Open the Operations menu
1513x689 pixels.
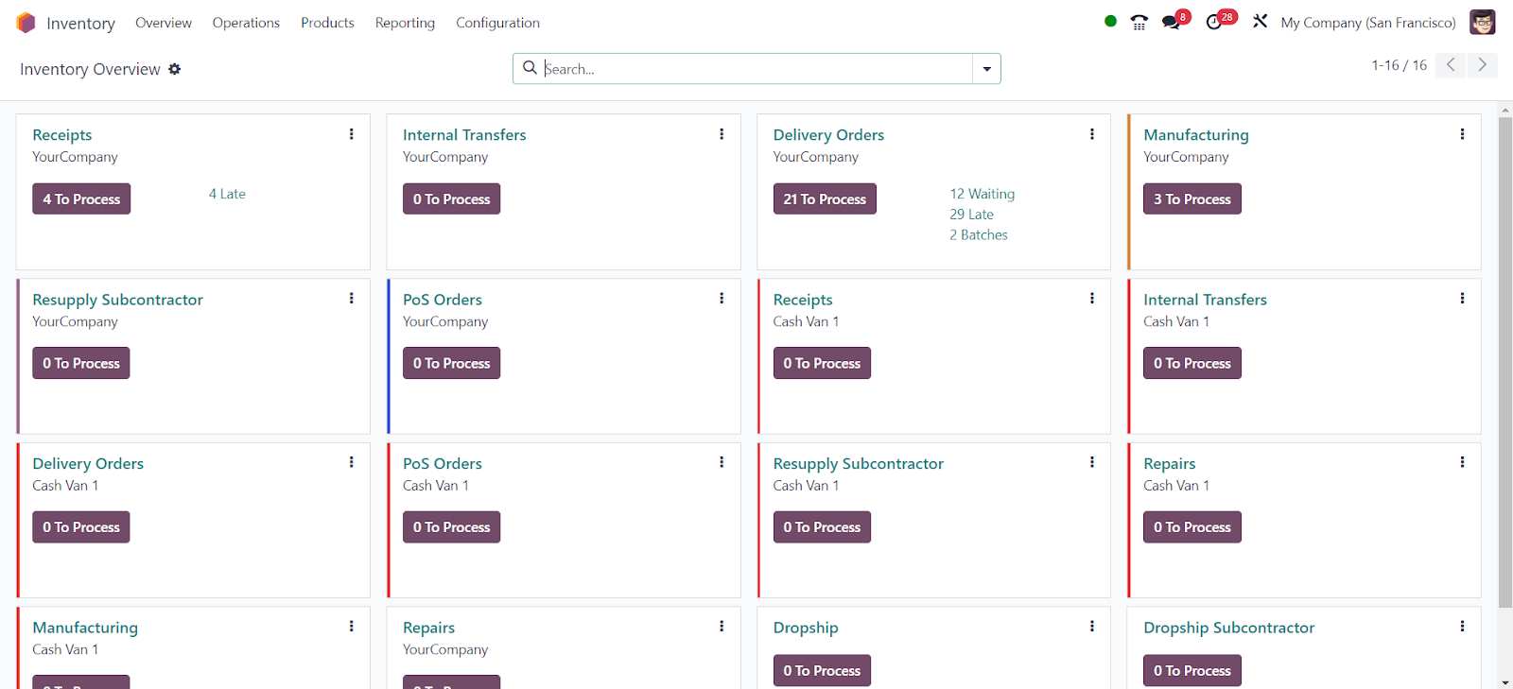[x=246, y=23]
